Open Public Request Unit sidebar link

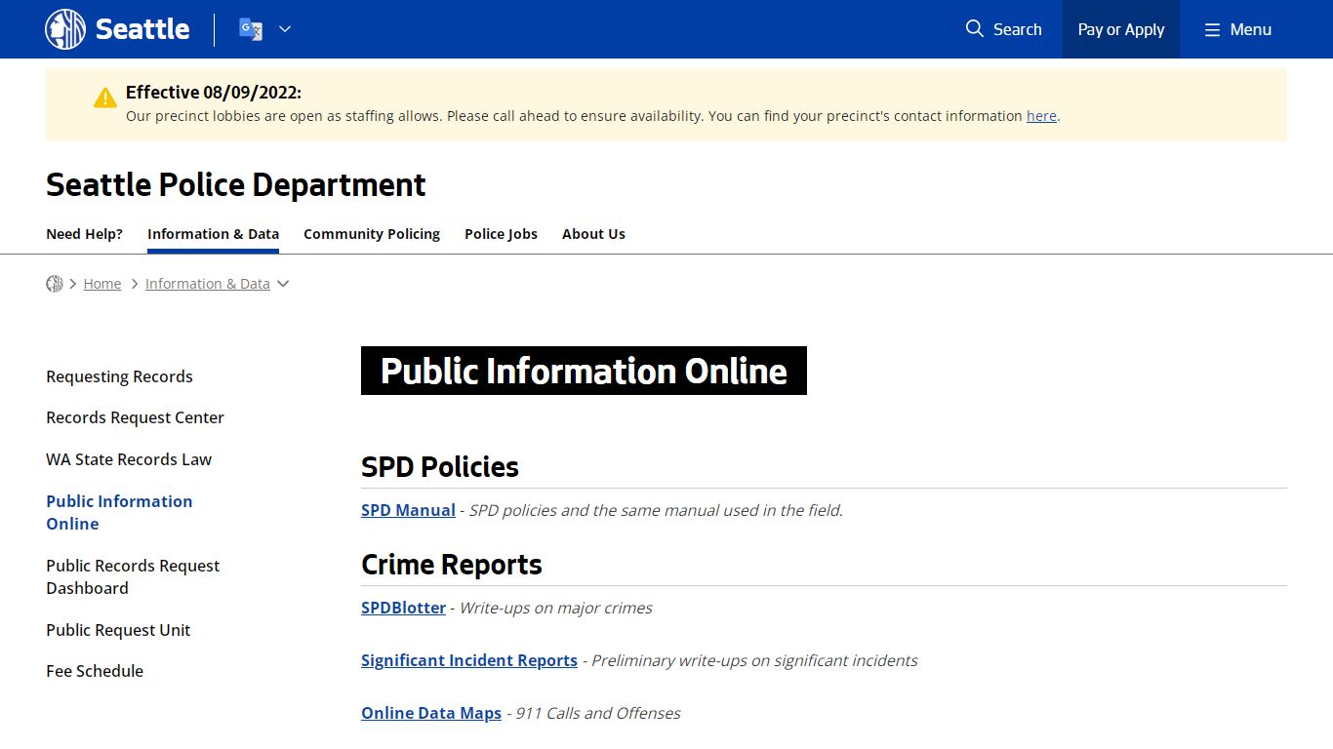[118, 630]
